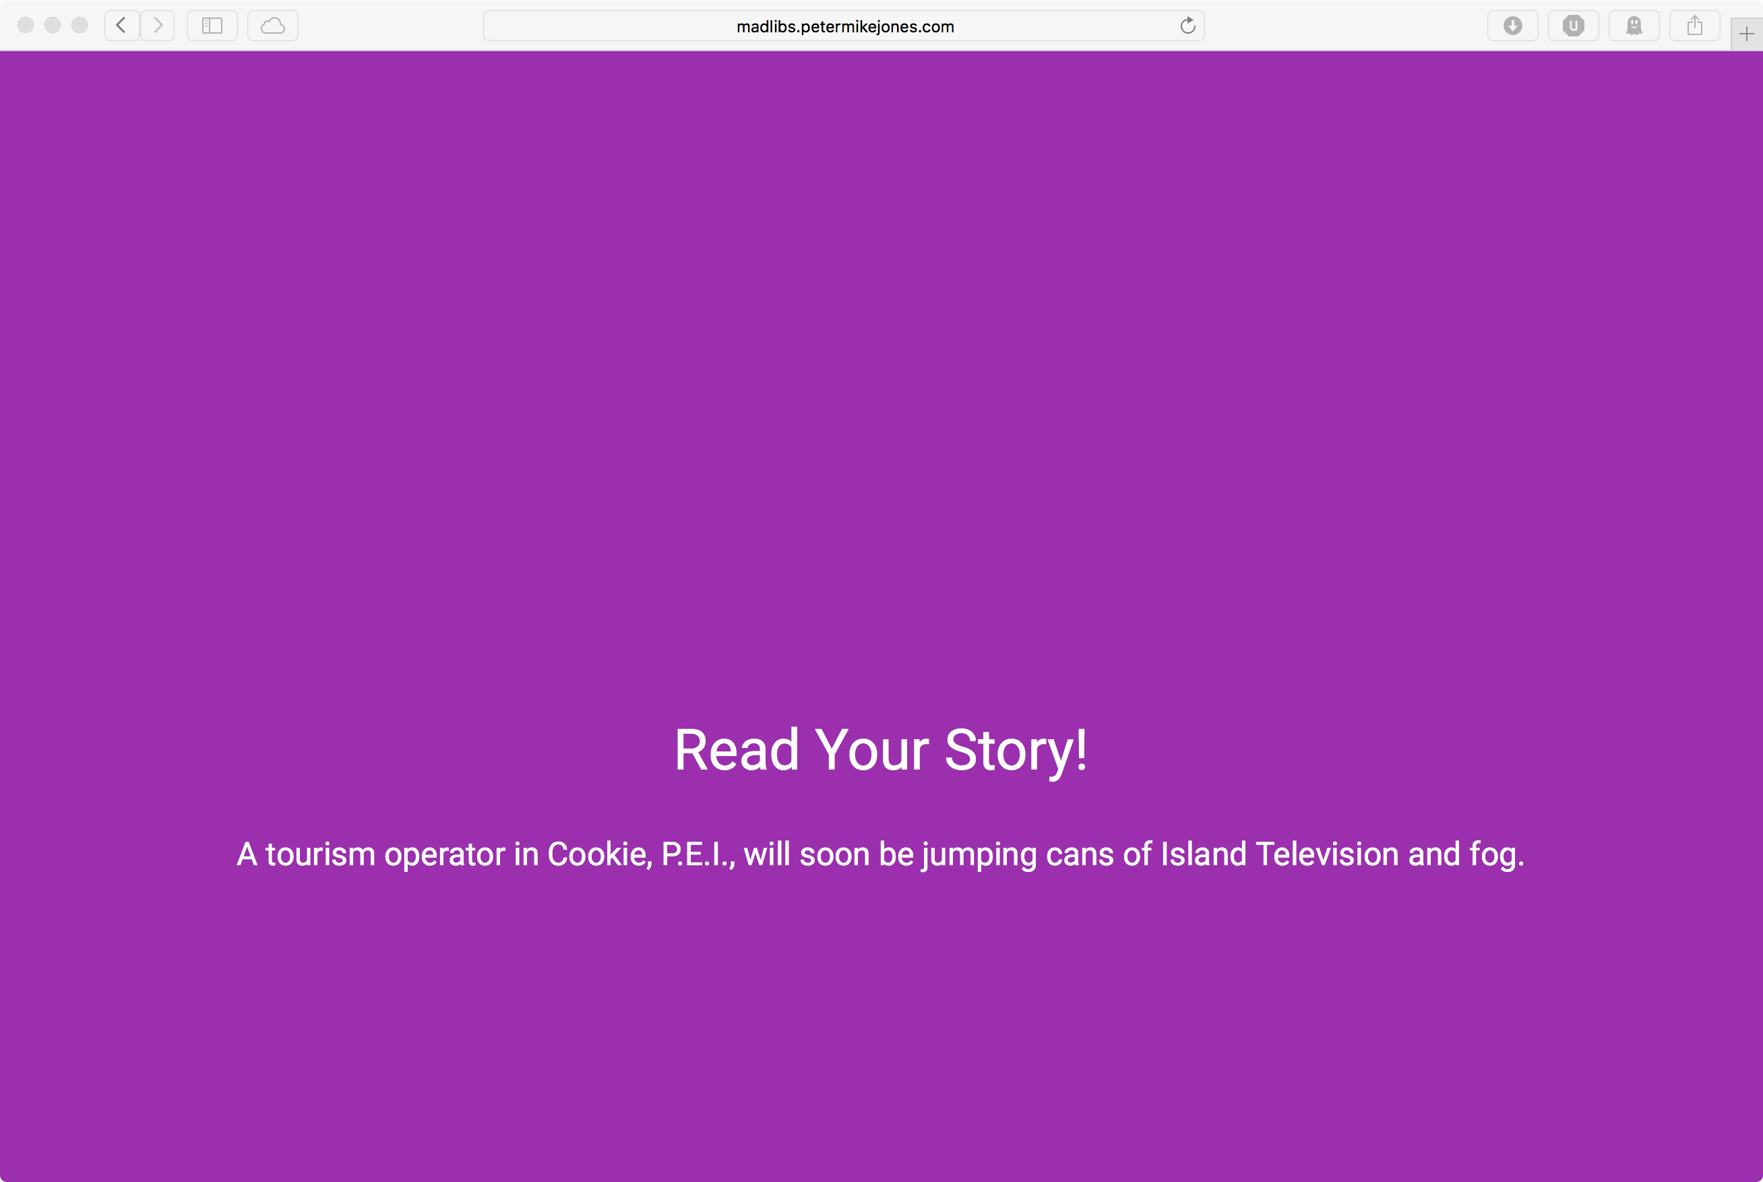The image size is (1763, 1182).
Task: Open the Share menu
Action: point(1694,26)
